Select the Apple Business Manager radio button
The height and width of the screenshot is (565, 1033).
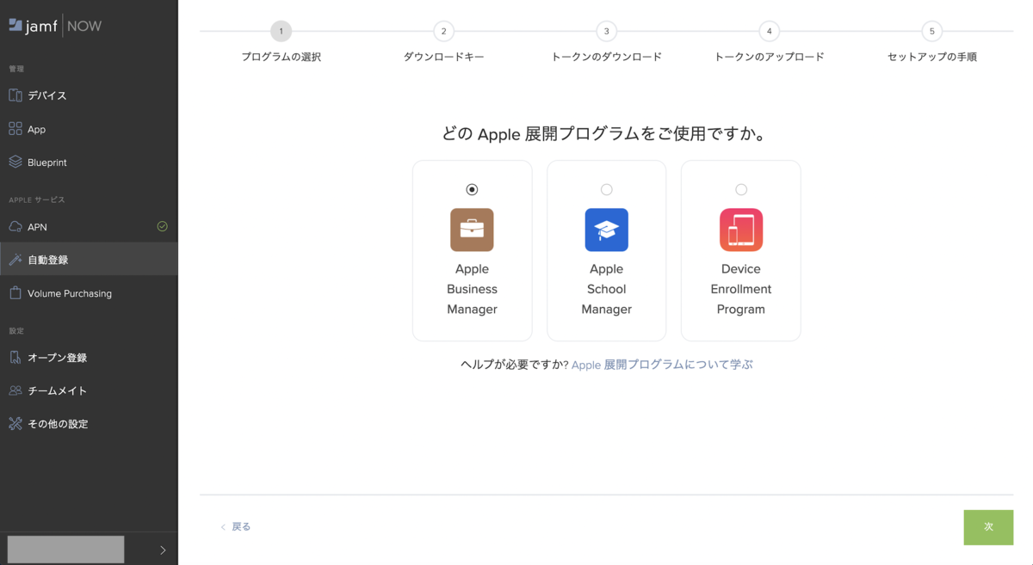[x=472, y=189]
